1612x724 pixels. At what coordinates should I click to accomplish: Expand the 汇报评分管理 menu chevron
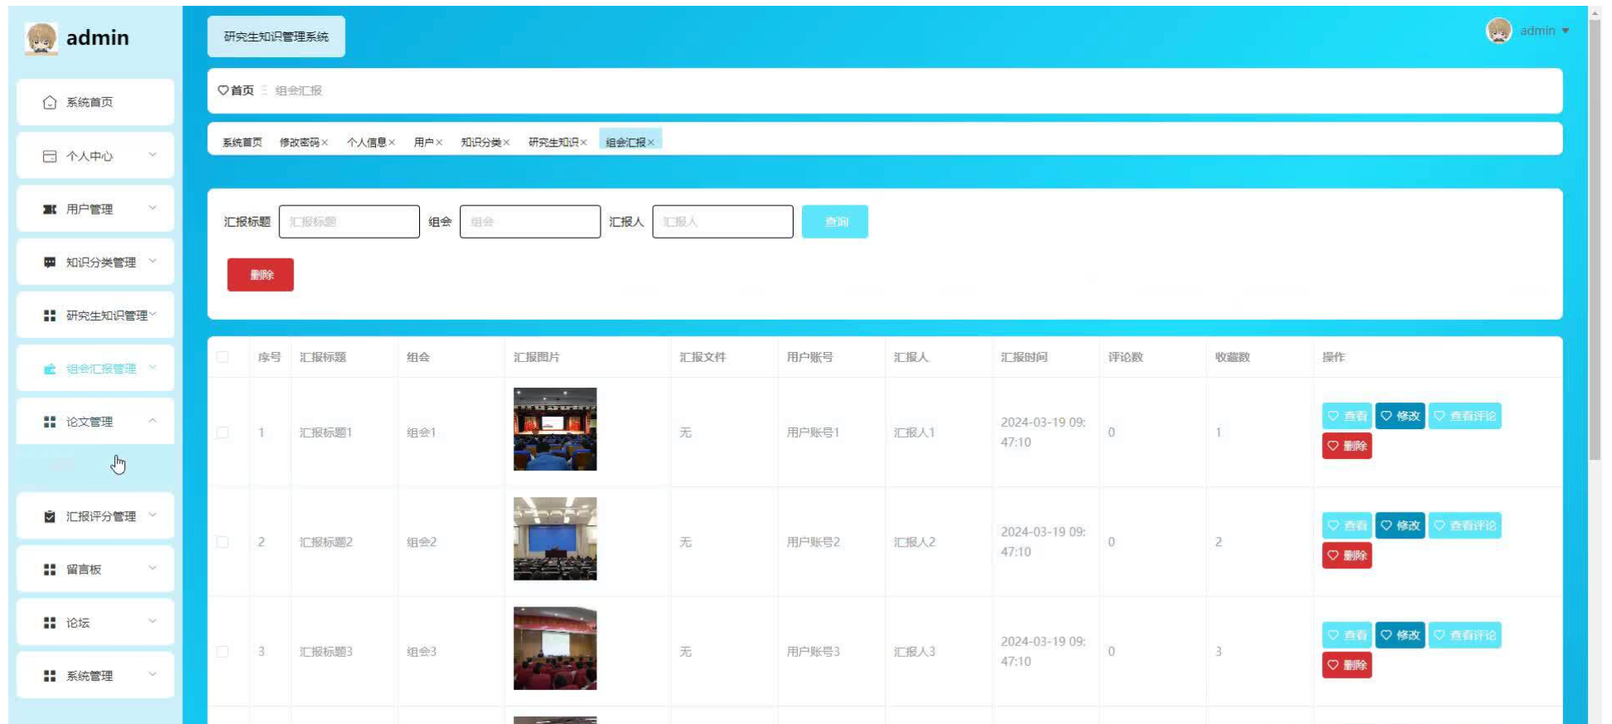[152, 515]
